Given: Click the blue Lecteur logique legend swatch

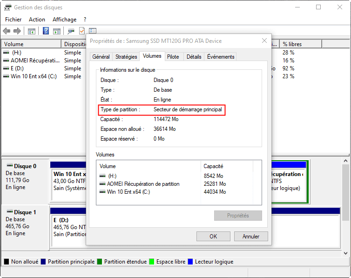Looking at the screenshot, I should [190, 261].
